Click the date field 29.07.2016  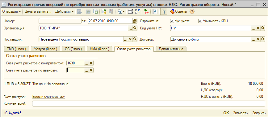[x=110, y=21]
